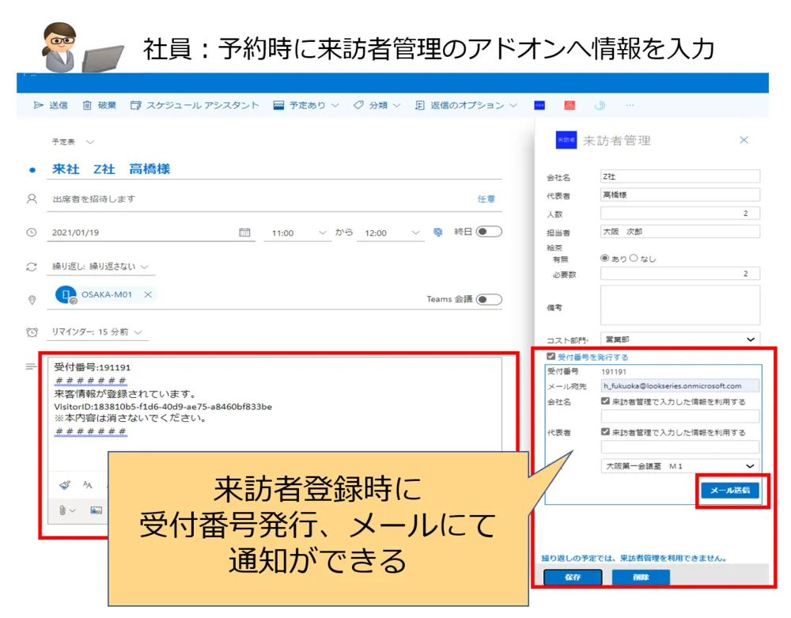
Task: Click the 保存 save button
Action: pyautogui.click(x=573, y=578)
